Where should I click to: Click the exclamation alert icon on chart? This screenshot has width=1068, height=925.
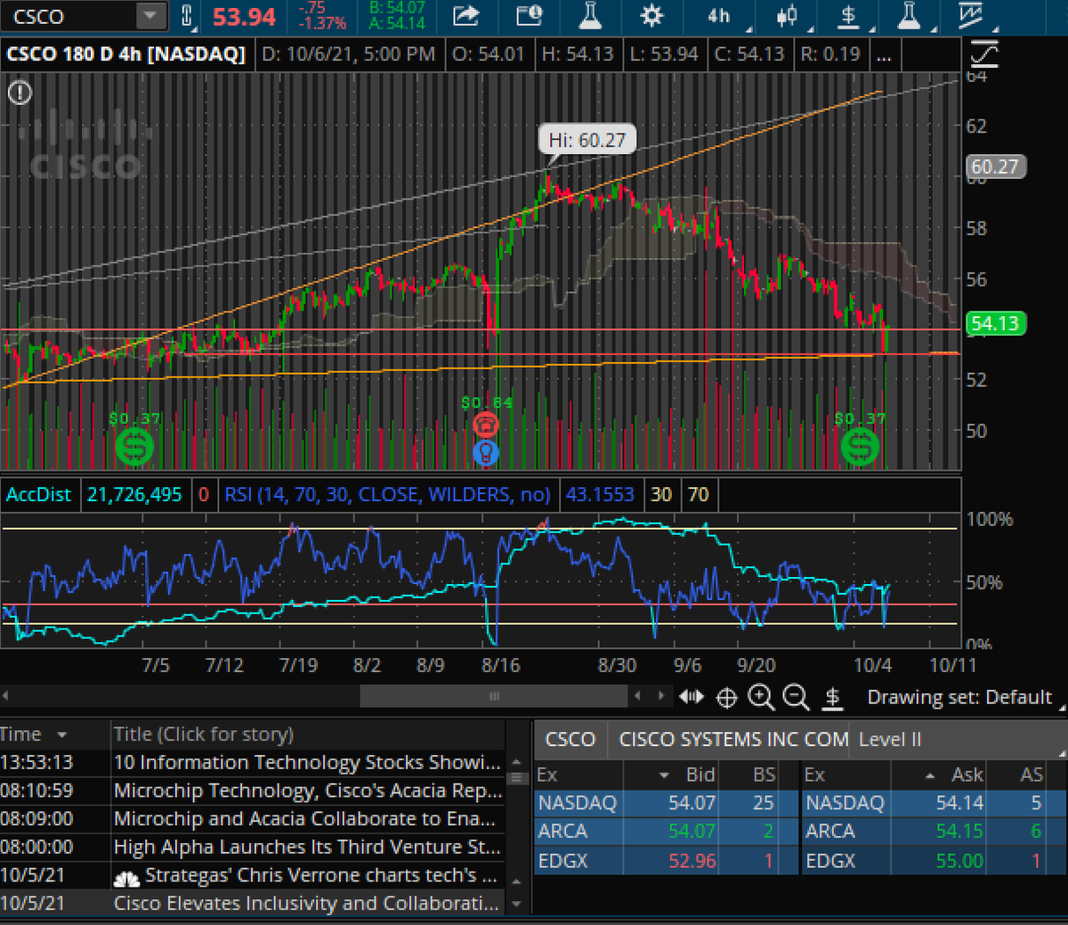pos(20,92)
